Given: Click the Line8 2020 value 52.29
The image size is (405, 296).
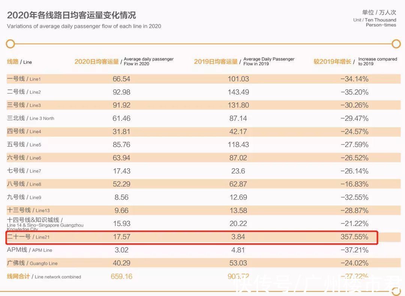Looking at the screenshot, I should click(x=121, y=184).
